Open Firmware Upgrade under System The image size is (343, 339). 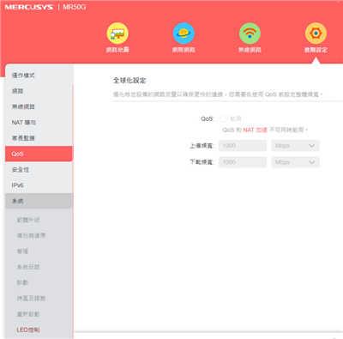(x=28, y=220)
